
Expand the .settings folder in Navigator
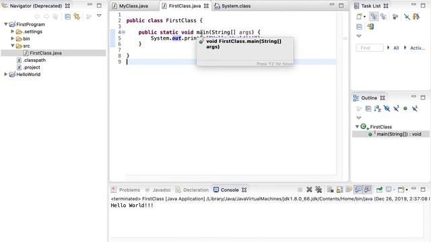[12, 32]
